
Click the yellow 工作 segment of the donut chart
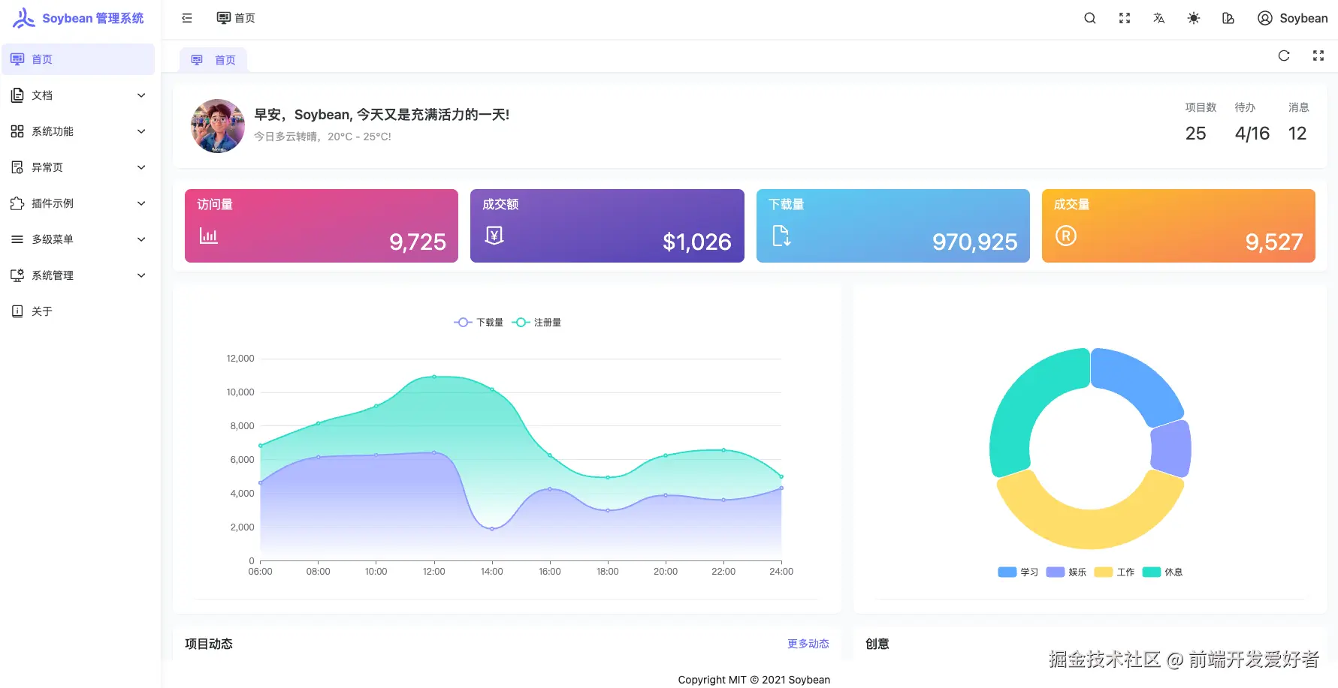pos(1089,529)
